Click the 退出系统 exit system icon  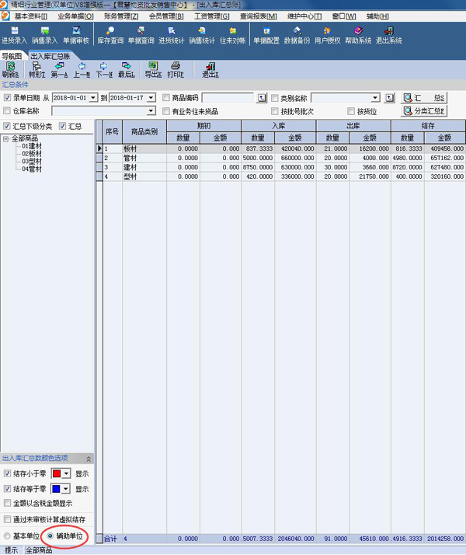coord(388,34)
